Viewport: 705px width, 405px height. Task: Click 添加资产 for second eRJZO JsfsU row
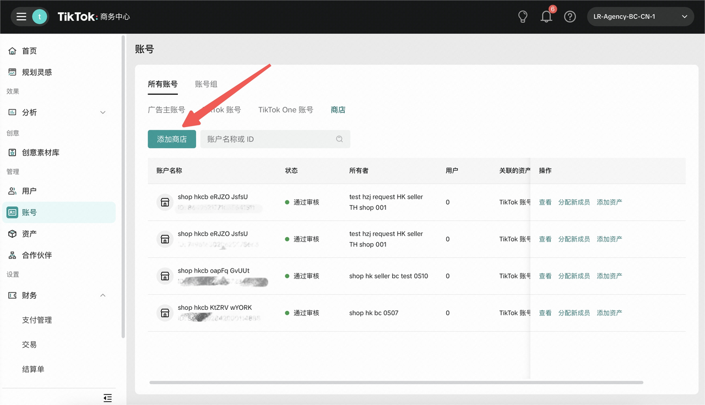[x=610, y=239]
